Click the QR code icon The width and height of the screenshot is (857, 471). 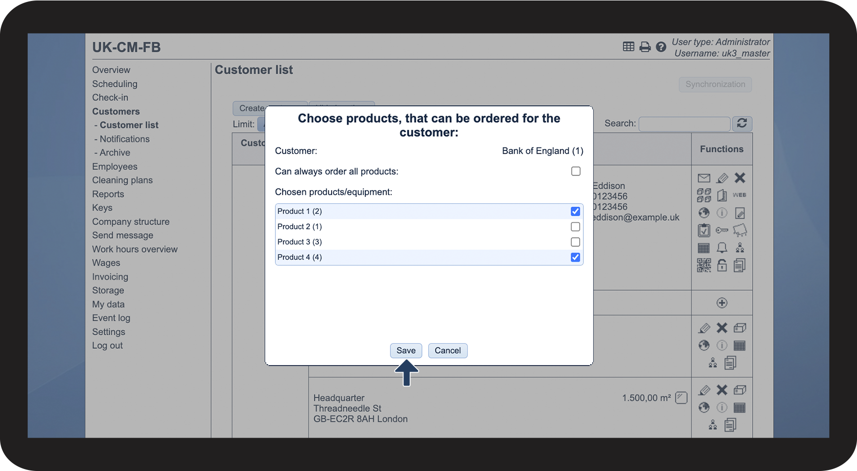pyautogui.click(x=704, y=265)
